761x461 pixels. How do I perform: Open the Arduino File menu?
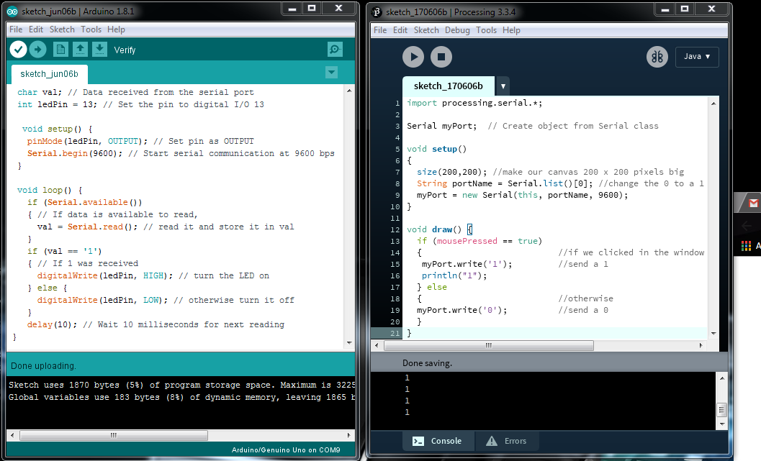click(16, 29)
